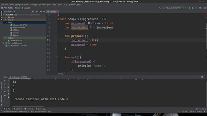Open Advanced_OOPKt run configuration dropdown
This screenshot has height=116, width=207.
173,8
